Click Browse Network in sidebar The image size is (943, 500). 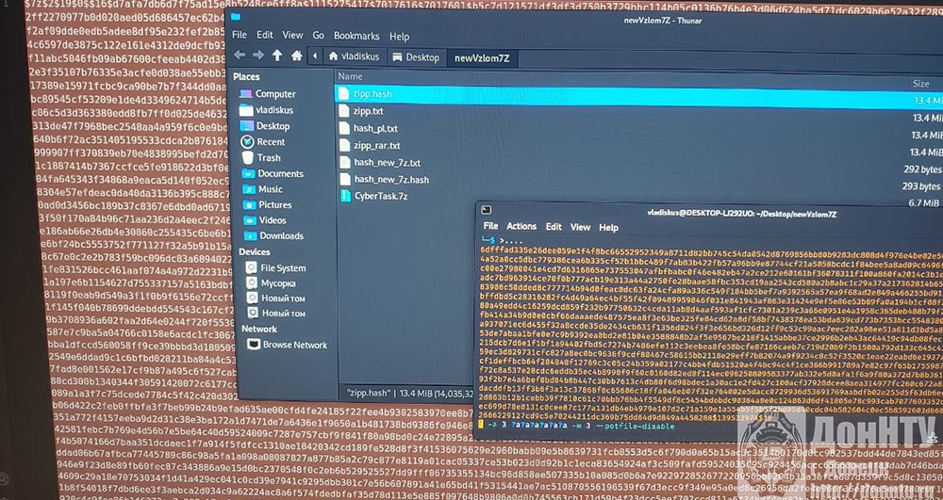(293, 346)
